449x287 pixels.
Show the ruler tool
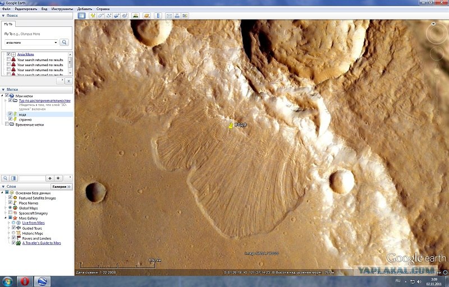coord(158,16)
